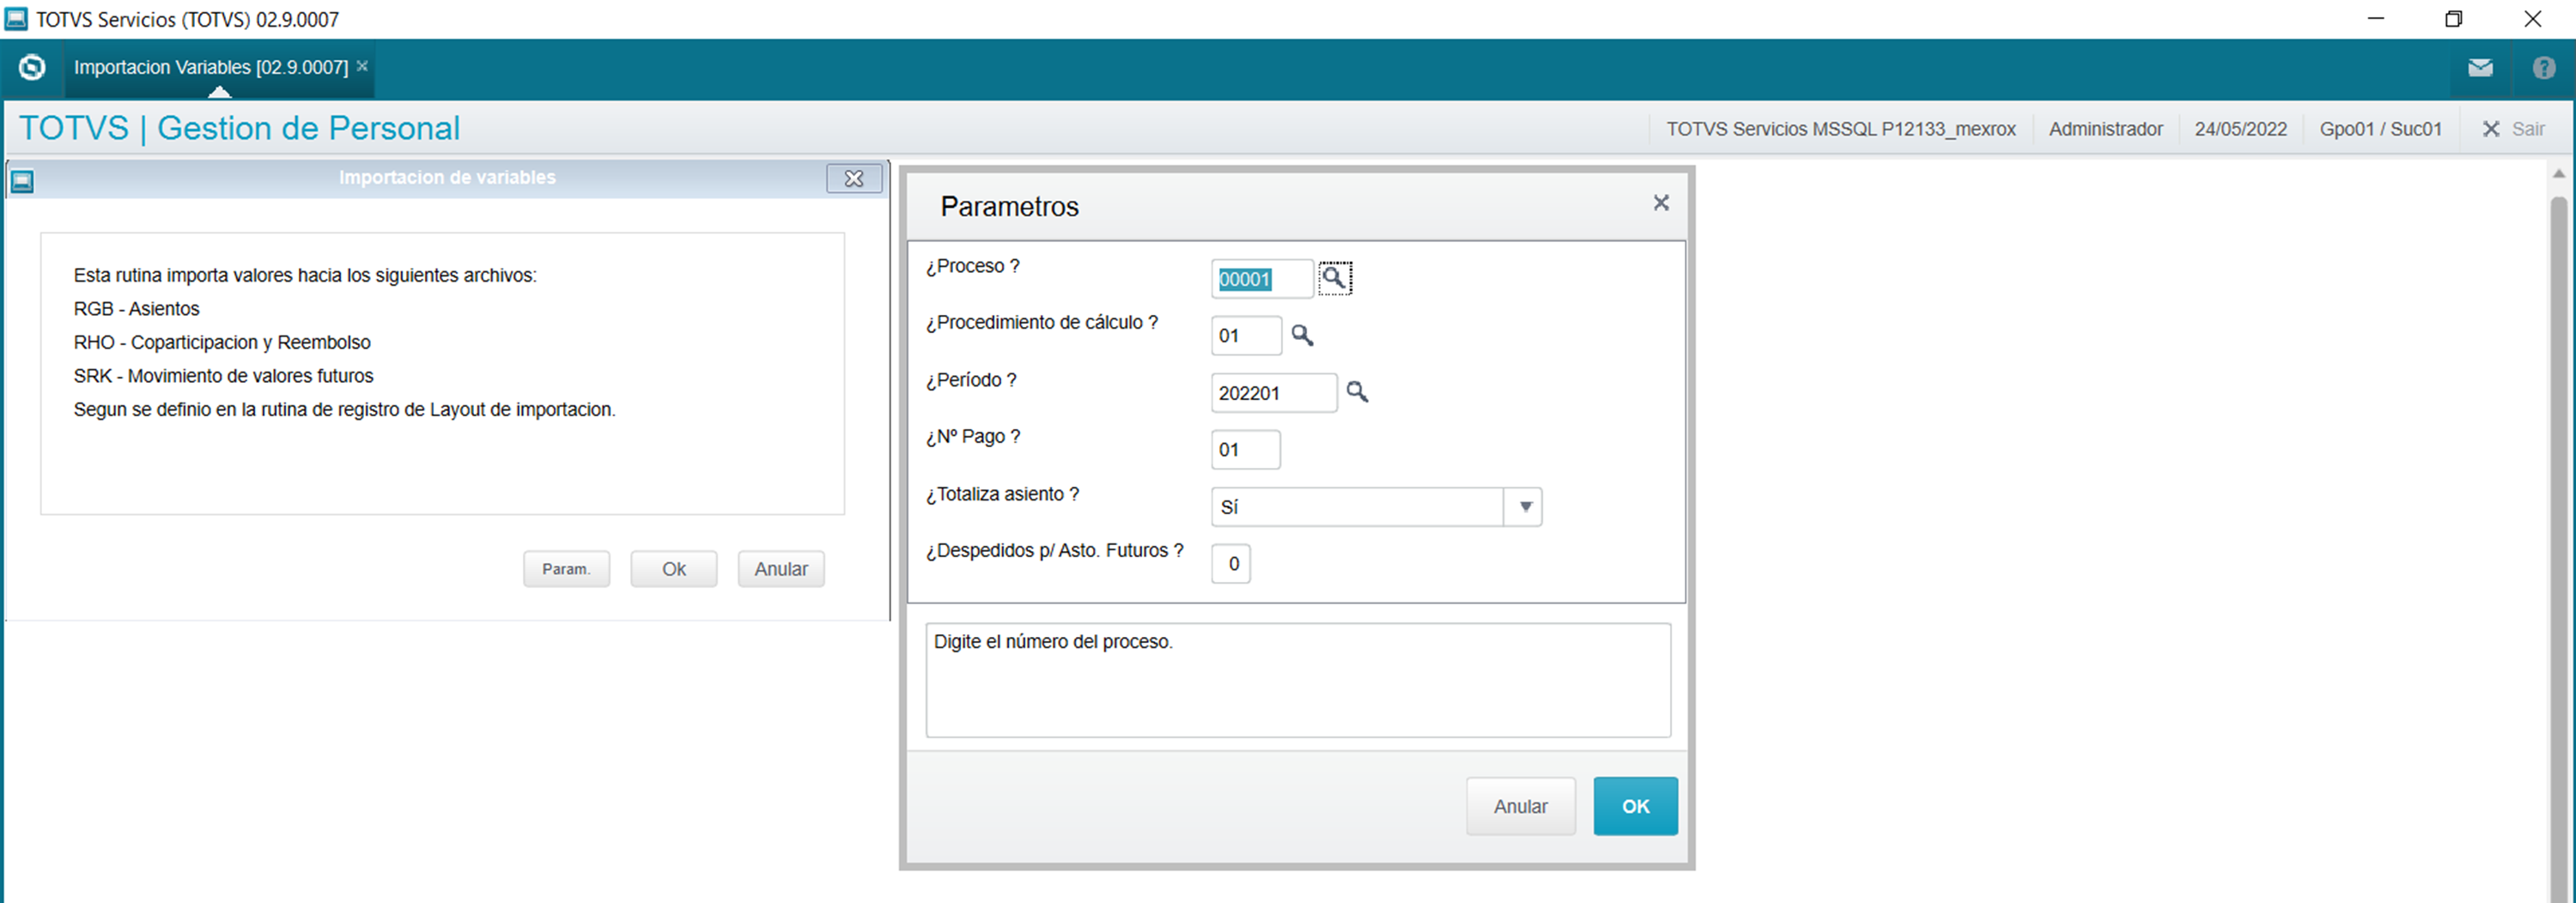The width and height of the screenshot is (2576, 903).
Task: Click Anular in the Parametros dialog
Action: tap(1520, 806)
